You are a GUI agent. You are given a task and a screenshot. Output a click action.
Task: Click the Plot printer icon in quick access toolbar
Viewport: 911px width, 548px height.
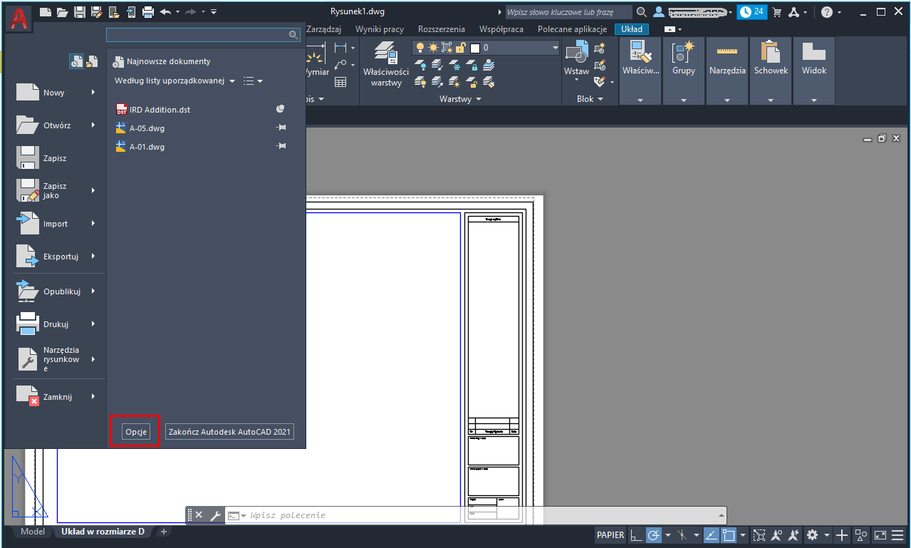point(148,12)
